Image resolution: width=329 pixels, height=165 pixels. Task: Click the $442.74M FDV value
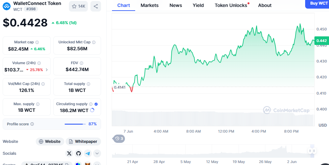(77, 69)
